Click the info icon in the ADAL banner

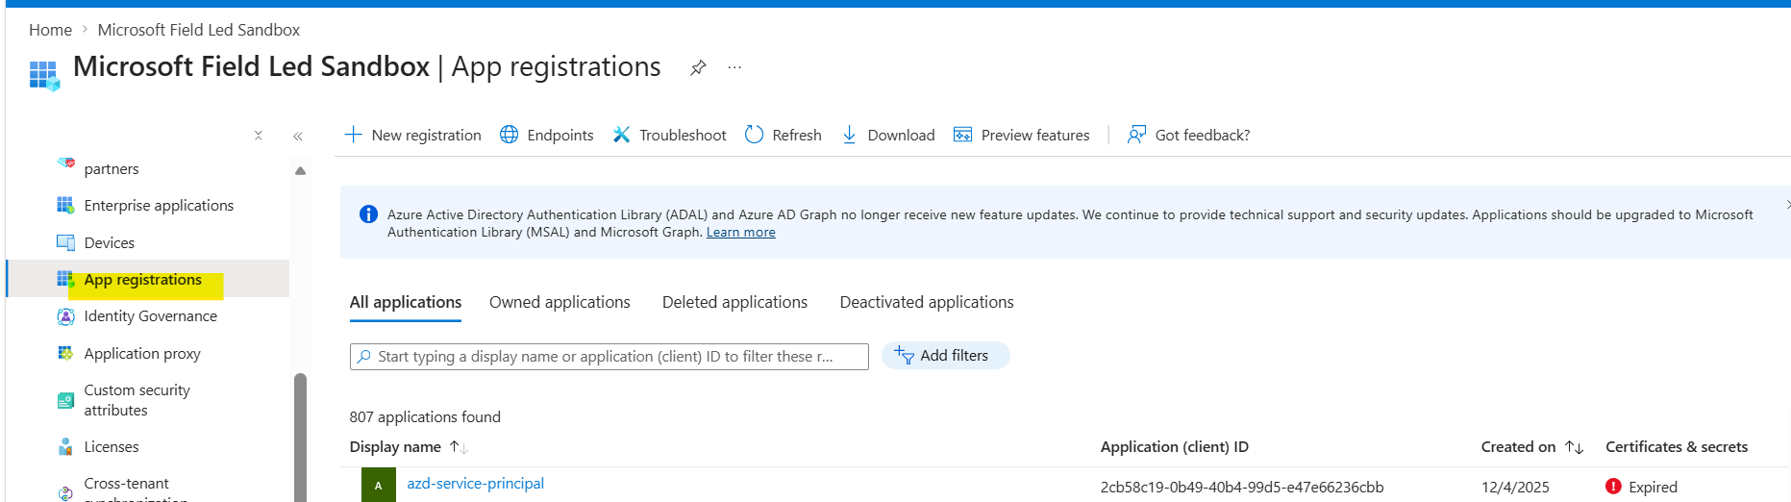tap(368, 214)
